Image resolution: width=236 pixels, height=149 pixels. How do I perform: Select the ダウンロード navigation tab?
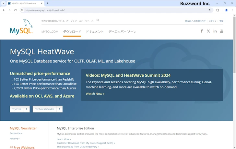click(72, 32)
